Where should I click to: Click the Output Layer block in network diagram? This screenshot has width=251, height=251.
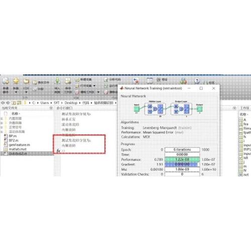(x=181, y=109)
